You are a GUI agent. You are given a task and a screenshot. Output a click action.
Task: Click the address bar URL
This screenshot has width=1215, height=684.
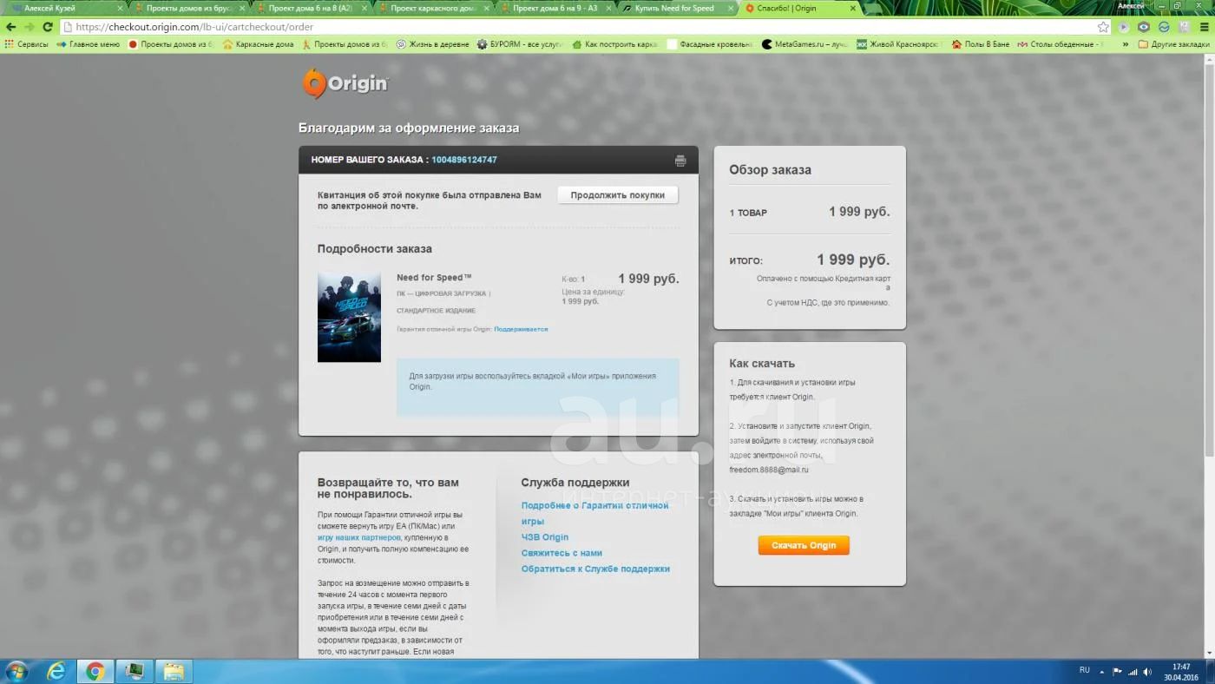click(194, 27)
